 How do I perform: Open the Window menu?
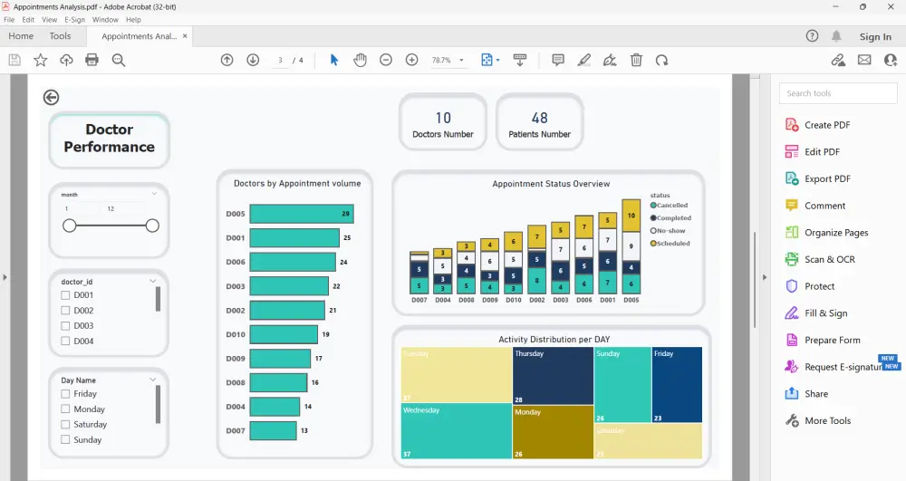(x=105, y=20)
